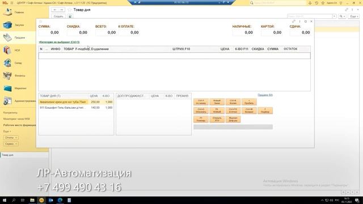Open Контрагенты in the sidebar
This screenshot has height=204, width=363.
point(10,113)
